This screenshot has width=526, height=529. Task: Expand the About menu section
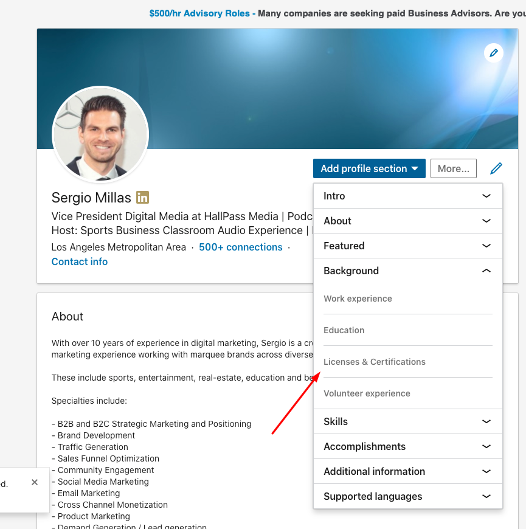coord(407,221)
